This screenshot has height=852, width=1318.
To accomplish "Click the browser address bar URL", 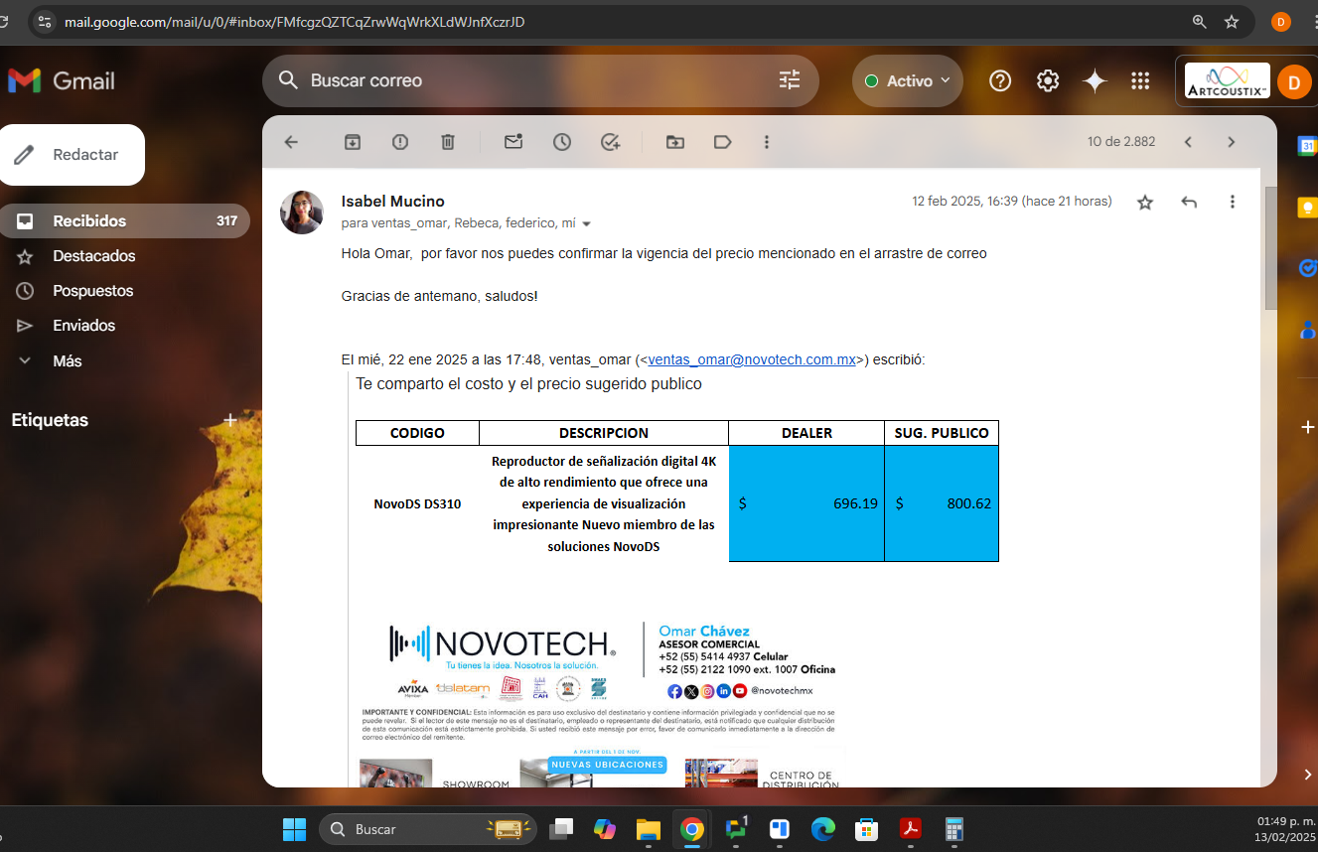I will click(x=295, y=21).
